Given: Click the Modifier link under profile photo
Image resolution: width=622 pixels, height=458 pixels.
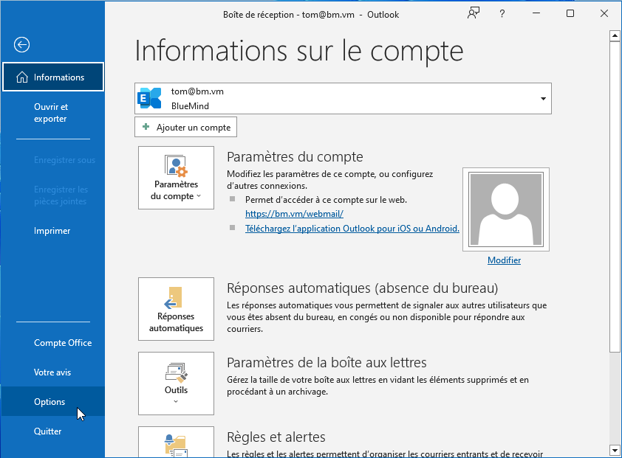Looking at the screenshot, I should click(504, 260).
